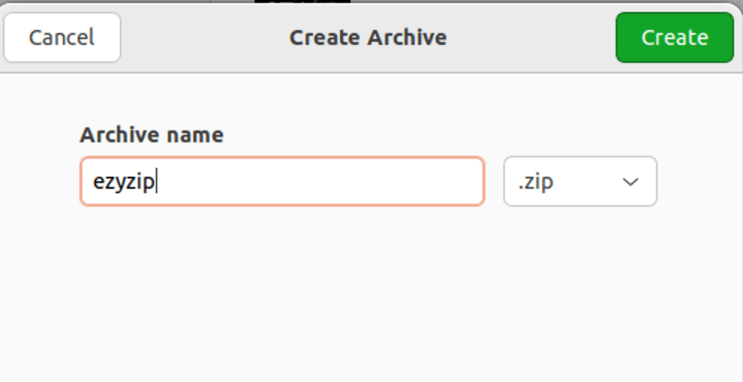The width and height of the screenshot is (743, 382).
Task: Click the Archive name label
Action: pyautogui.click(x=151, y=136)
